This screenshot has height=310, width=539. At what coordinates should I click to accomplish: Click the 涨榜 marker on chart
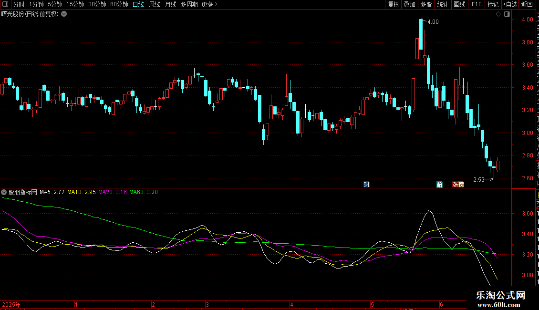pos(458,185)
